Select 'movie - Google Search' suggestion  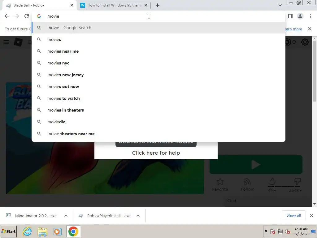point(158,28)
